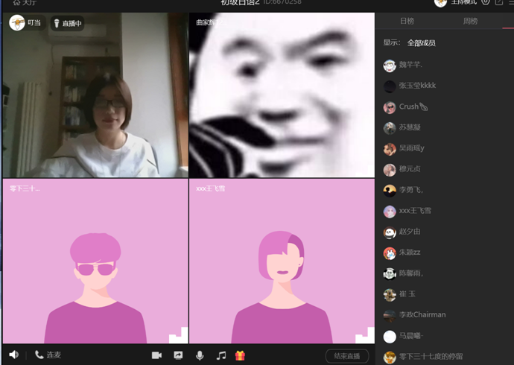The image size is (514, 365).
Task: Select member Crush in the list
Action: [x=413, y=107]
